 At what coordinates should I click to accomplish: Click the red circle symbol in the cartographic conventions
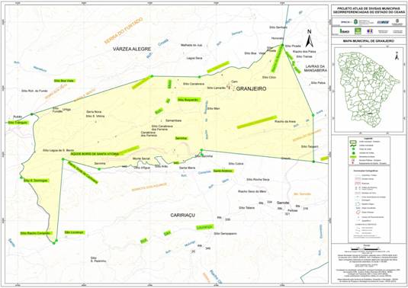point(357,213)
